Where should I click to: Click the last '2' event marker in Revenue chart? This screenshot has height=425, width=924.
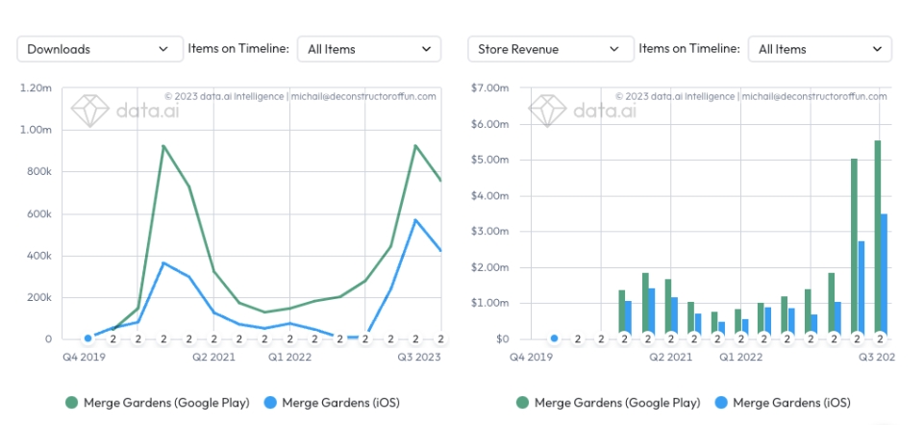880,338
